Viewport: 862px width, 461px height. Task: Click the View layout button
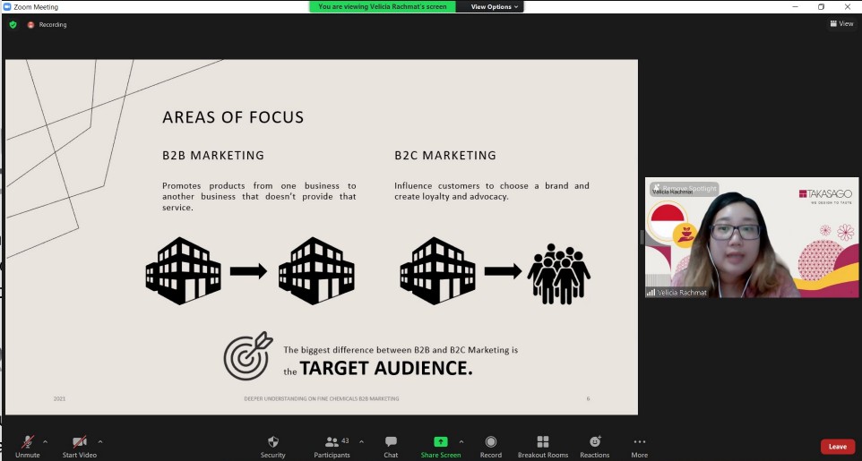(841, 23)
